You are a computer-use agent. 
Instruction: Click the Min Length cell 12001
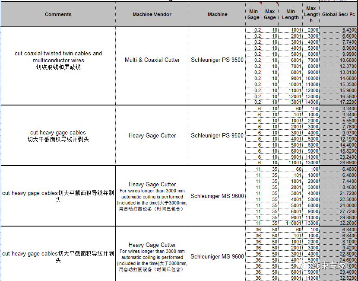pyautogui.click(x=291, y=96)
